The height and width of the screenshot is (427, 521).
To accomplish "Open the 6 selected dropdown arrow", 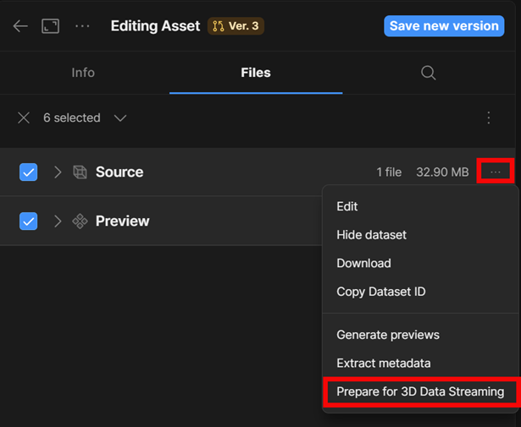I will (x=120, y=118).
